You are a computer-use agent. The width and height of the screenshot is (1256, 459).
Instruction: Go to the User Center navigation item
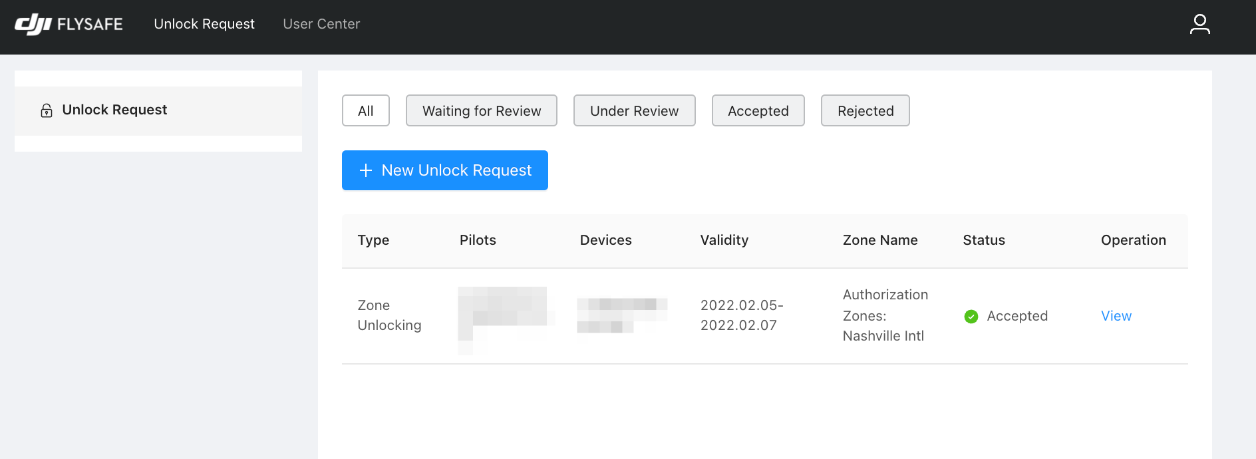pyautogui.click(x=321, y=24)
